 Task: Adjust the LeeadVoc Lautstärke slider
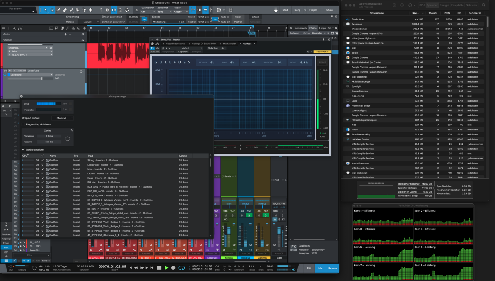[30, 78]
